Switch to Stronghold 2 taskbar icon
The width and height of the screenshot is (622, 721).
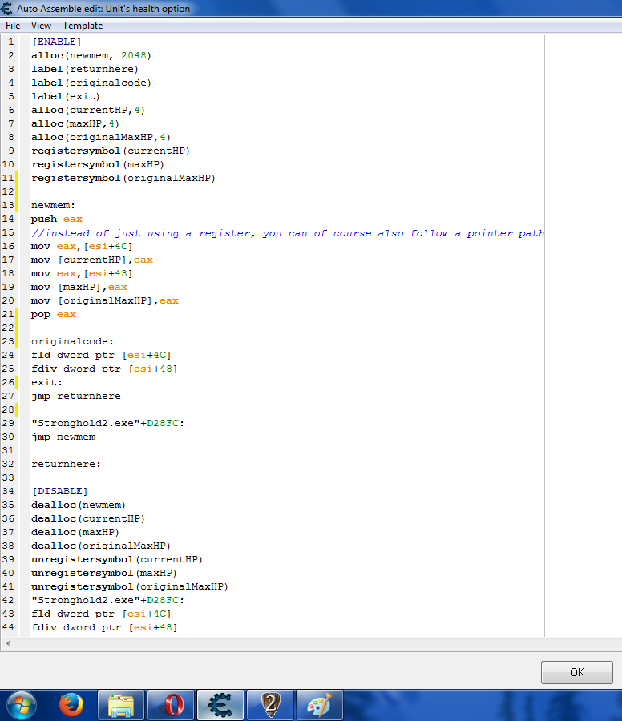[x=270, y=705]
